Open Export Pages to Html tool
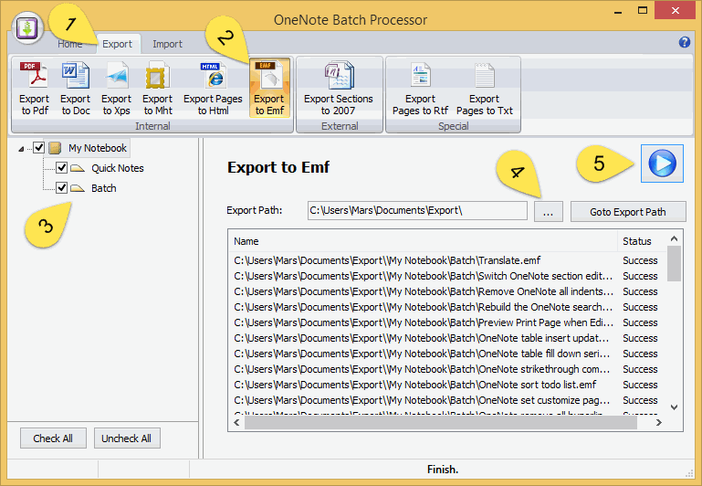Image resolution: width=702 pixels, height=486 pixels. point(213,90)
